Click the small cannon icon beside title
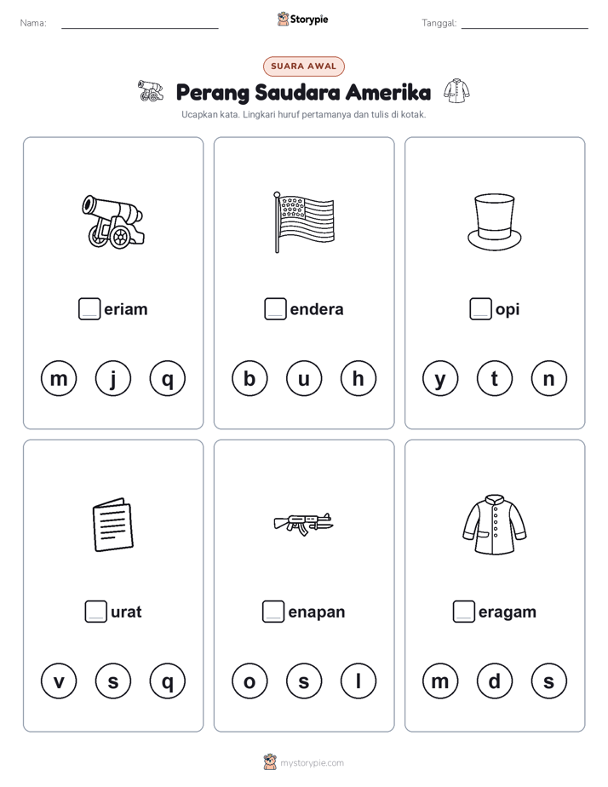The height and width of the screenshot is (787, 608). [151, 91]
